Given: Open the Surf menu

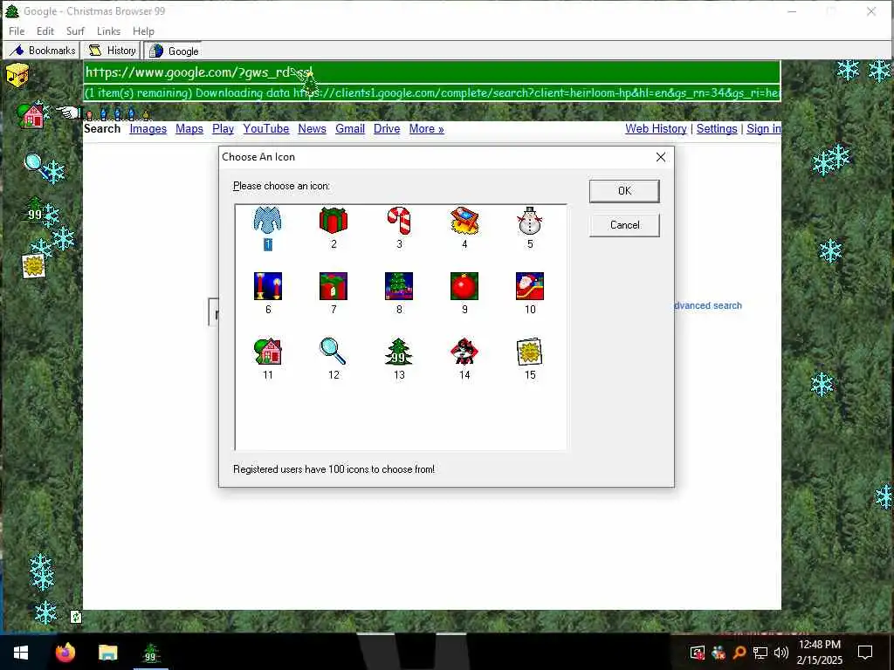Looking at the screenshot, I should point(75,31).
